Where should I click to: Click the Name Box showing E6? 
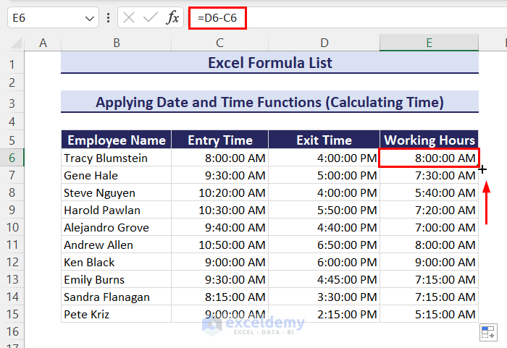[53, 18]
